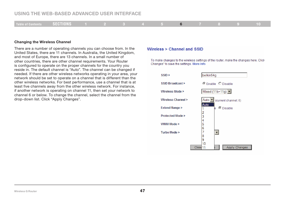Click the SSID input field
Image resolution: width=285 pixels, height=199 pixels.
(224, 75)
